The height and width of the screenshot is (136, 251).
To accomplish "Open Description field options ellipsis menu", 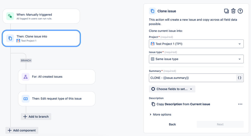I will pyautogui.click(x=240, y=104).
